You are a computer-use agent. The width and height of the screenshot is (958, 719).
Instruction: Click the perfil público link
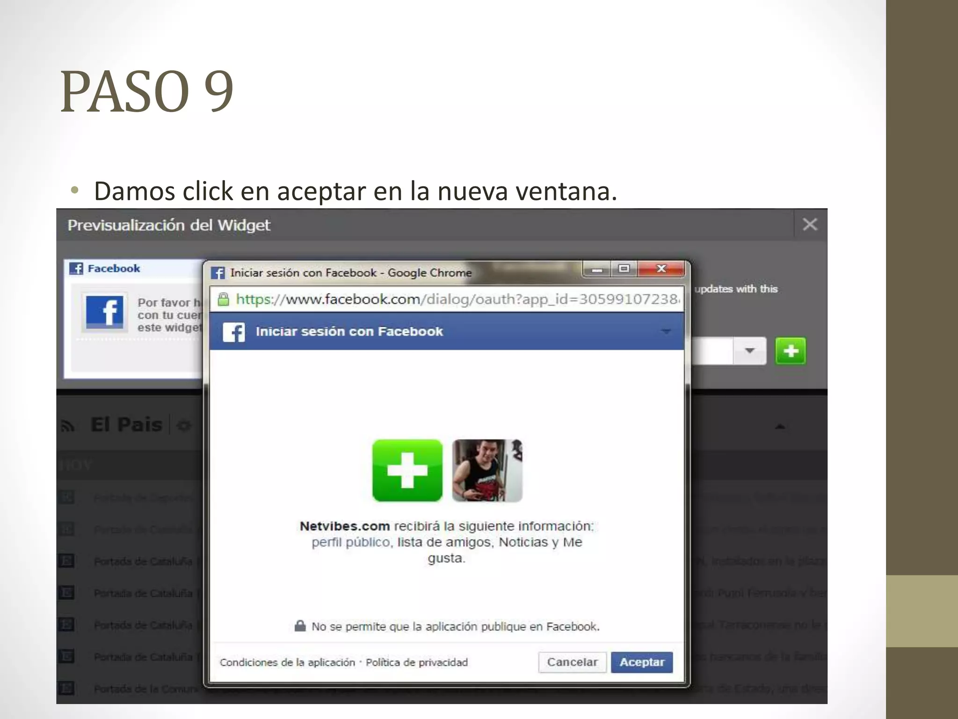[351, 542]
